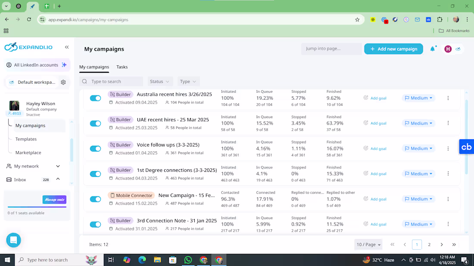Go to the last page of campaigns
This screenshot has width=474, height=266.
point(454,245)
